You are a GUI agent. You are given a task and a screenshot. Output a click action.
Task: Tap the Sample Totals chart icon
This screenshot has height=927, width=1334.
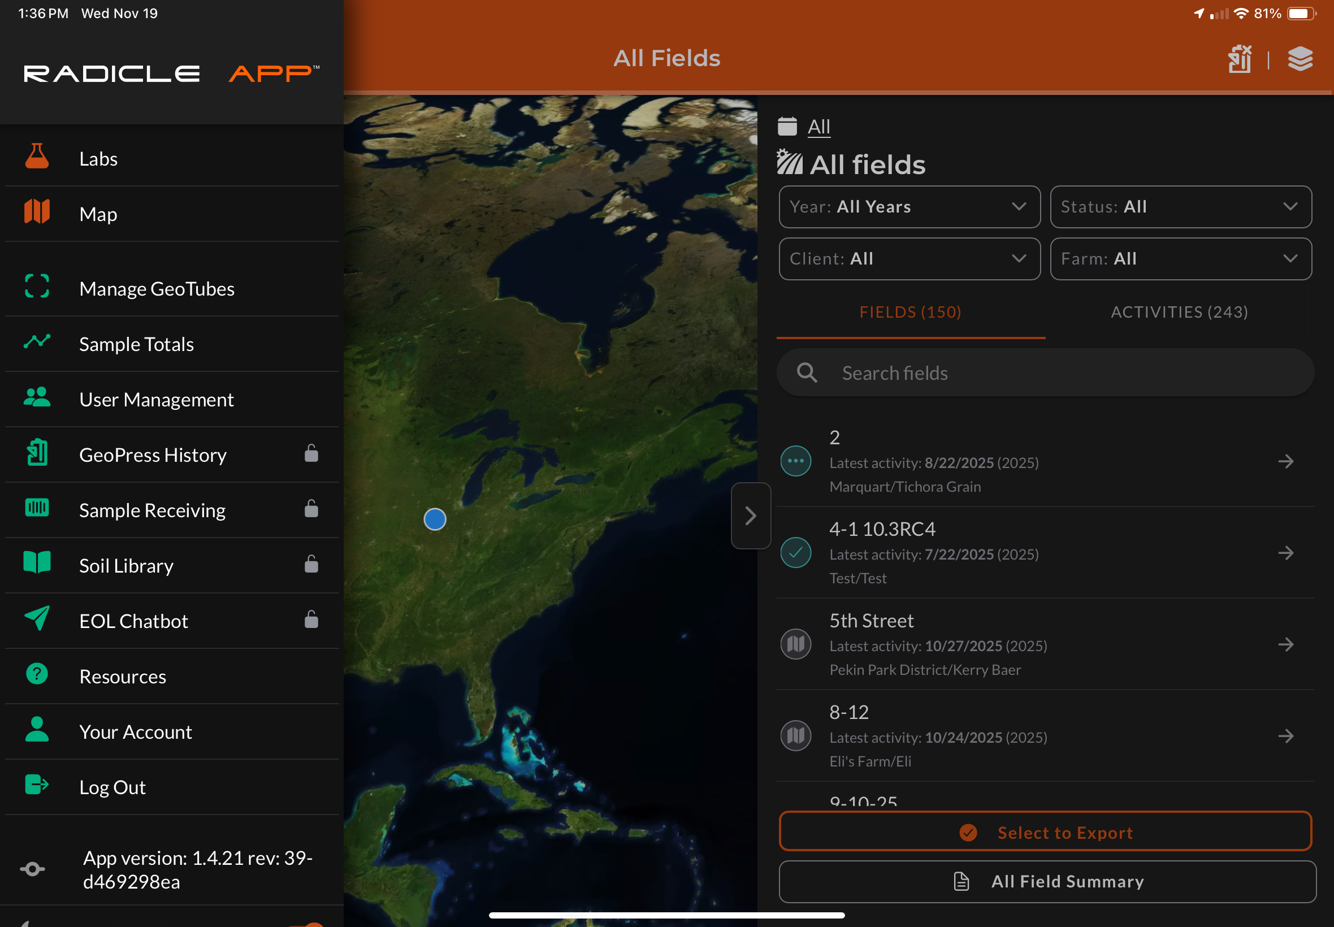click(37, 341)
